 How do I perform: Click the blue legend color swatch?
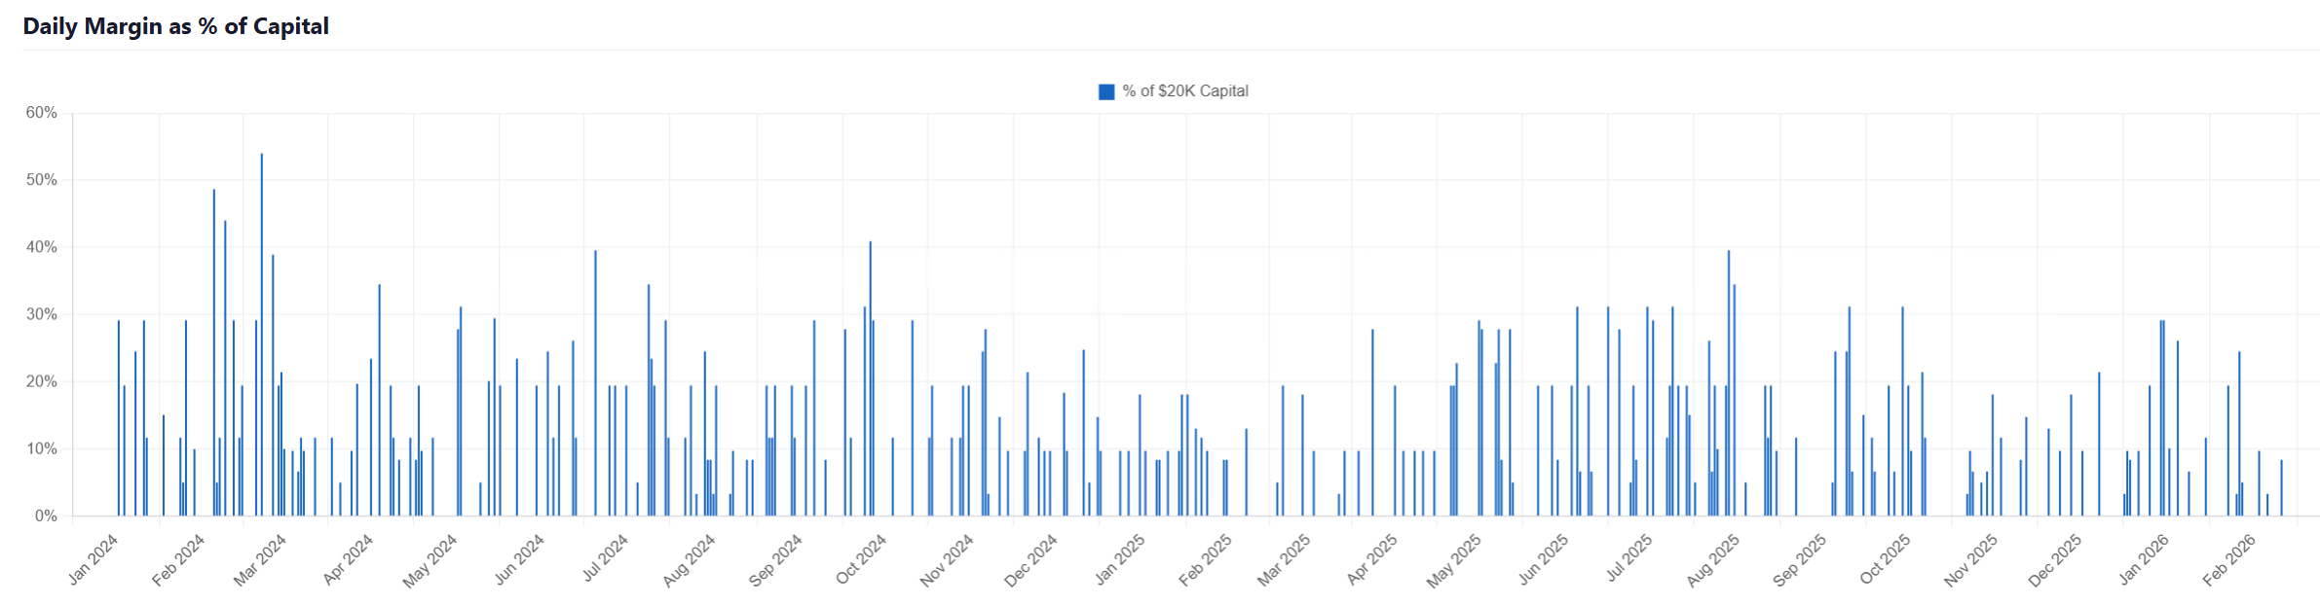point(1106,91)
